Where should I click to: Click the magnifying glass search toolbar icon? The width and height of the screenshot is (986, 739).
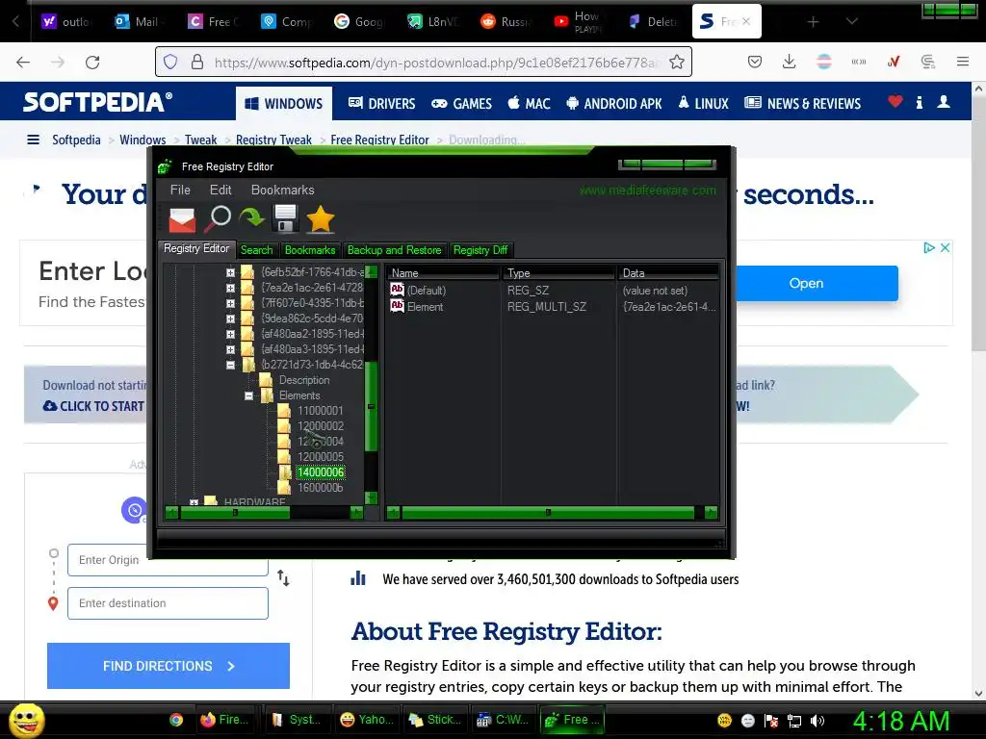(x=218, y=218)
